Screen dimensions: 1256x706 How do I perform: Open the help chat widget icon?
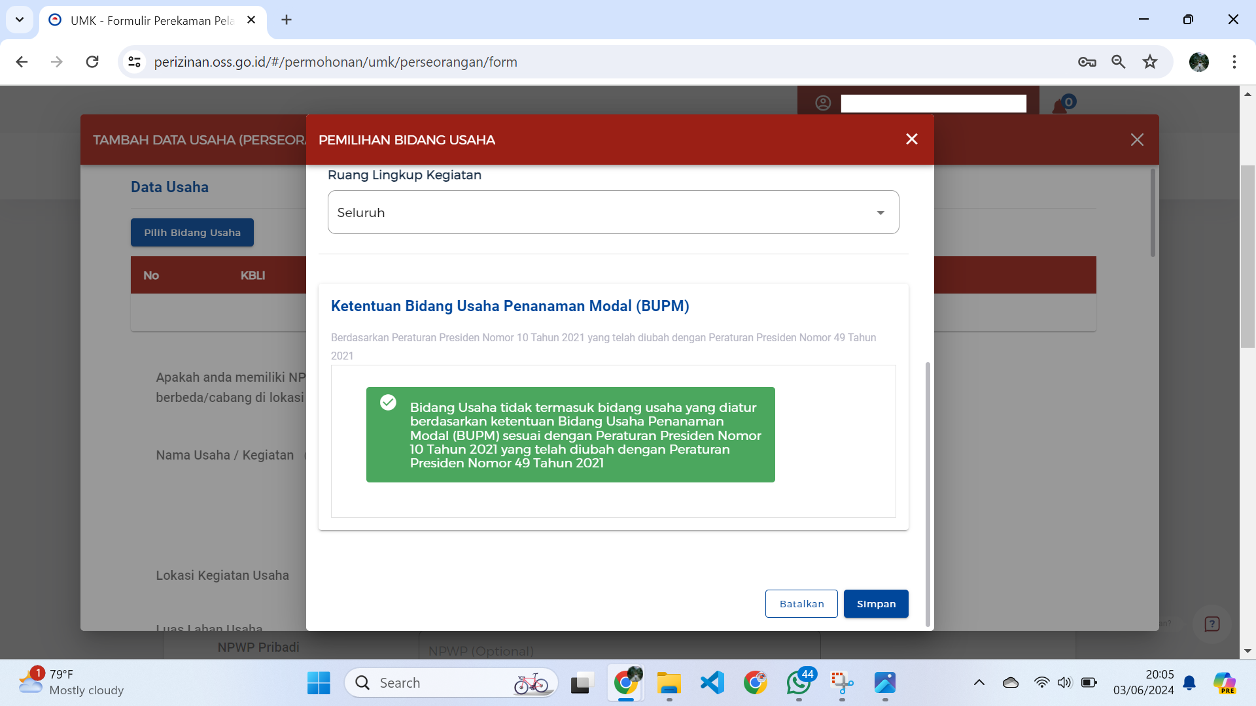[1212, 624]
